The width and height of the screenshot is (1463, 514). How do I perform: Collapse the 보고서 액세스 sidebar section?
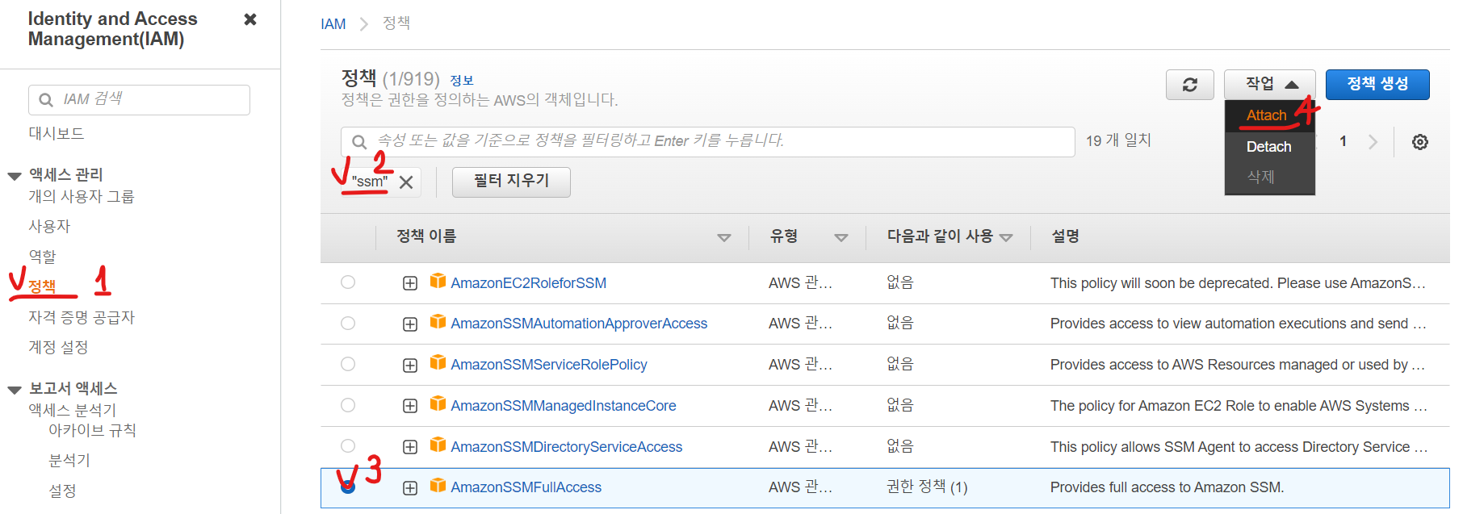pyautogui.click(x=15, y=390)
